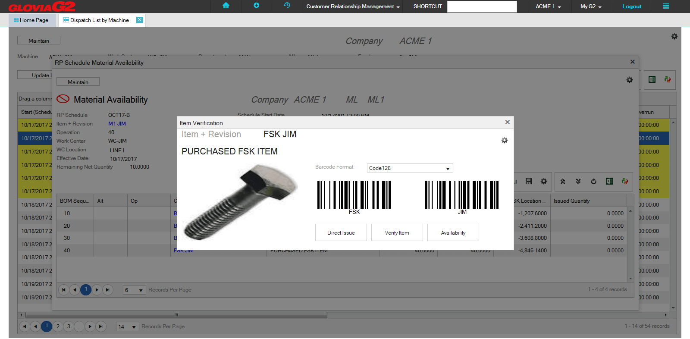The image size is (690, 339).
Task: Save layout icon in Material Availability grid toolbar
Action: [x=529, y=181]
